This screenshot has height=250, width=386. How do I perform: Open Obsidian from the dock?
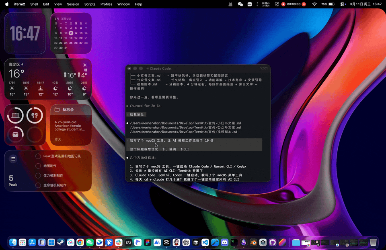click(x=244, y=243)
